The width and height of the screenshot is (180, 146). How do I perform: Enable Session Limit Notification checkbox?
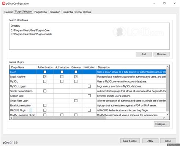[x=89, y=96]
